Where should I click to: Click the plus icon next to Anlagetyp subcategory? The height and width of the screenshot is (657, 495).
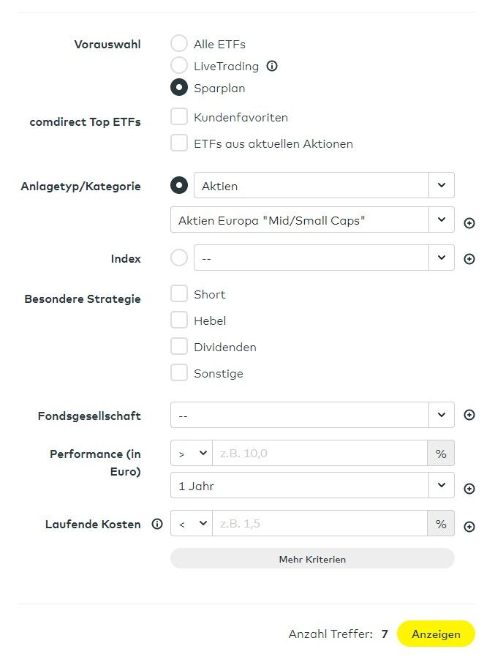coord(469,223)
